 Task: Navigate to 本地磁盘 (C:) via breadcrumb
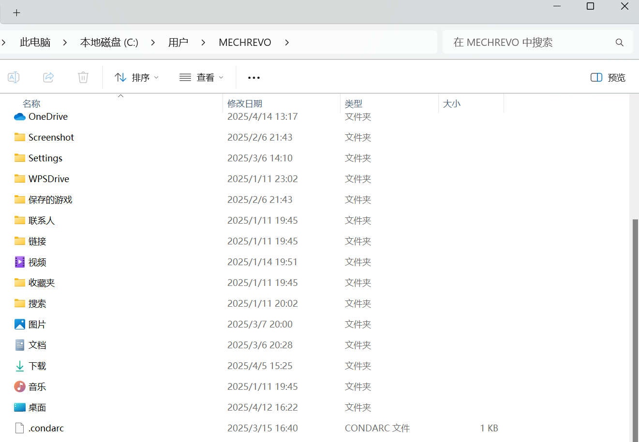click(x=109, y=42)
